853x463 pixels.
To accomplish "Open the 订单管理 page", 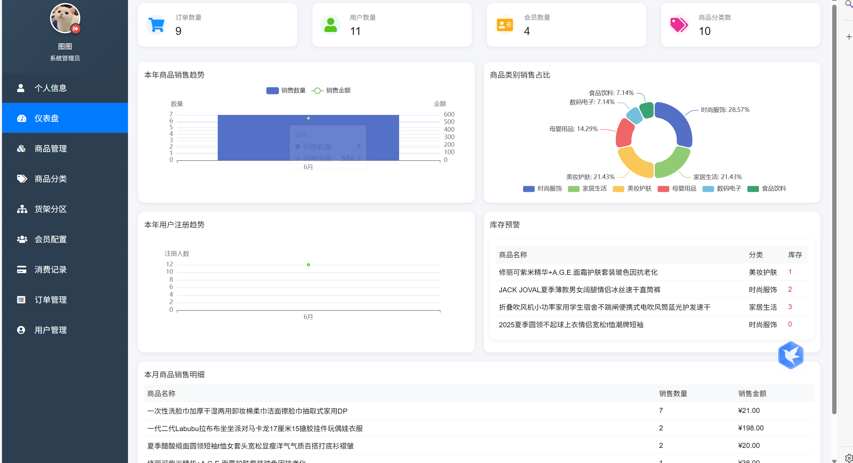I will [50, 300].
